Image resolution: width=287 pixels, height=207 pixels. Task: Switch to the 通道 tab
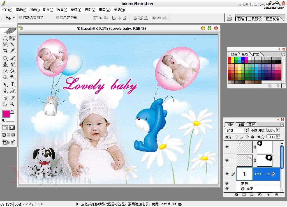click(x=241, y=125)
